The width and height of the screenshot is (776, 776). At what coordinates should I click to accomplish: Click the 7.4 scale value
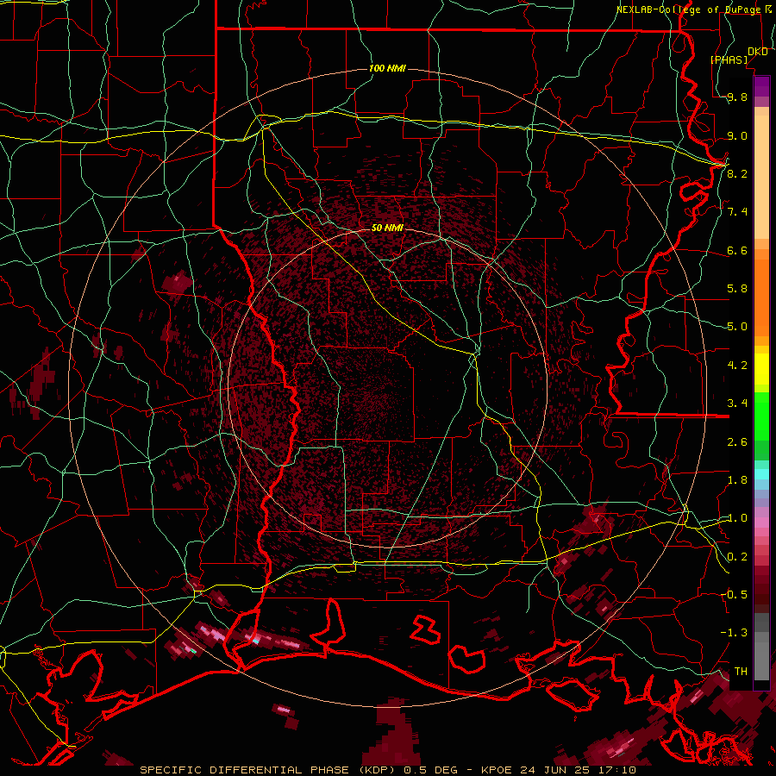(x=737, y=212)
